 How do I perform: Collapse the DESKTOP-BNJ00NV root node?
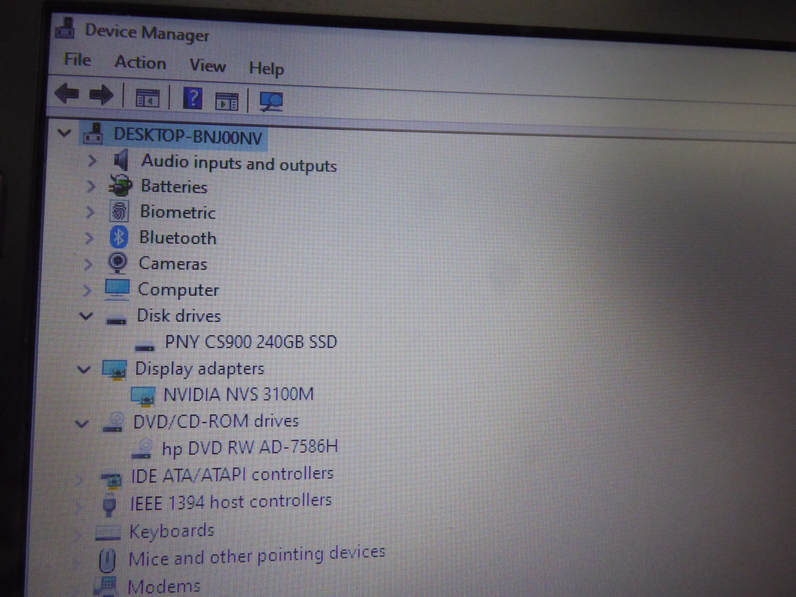coord(64,133)
